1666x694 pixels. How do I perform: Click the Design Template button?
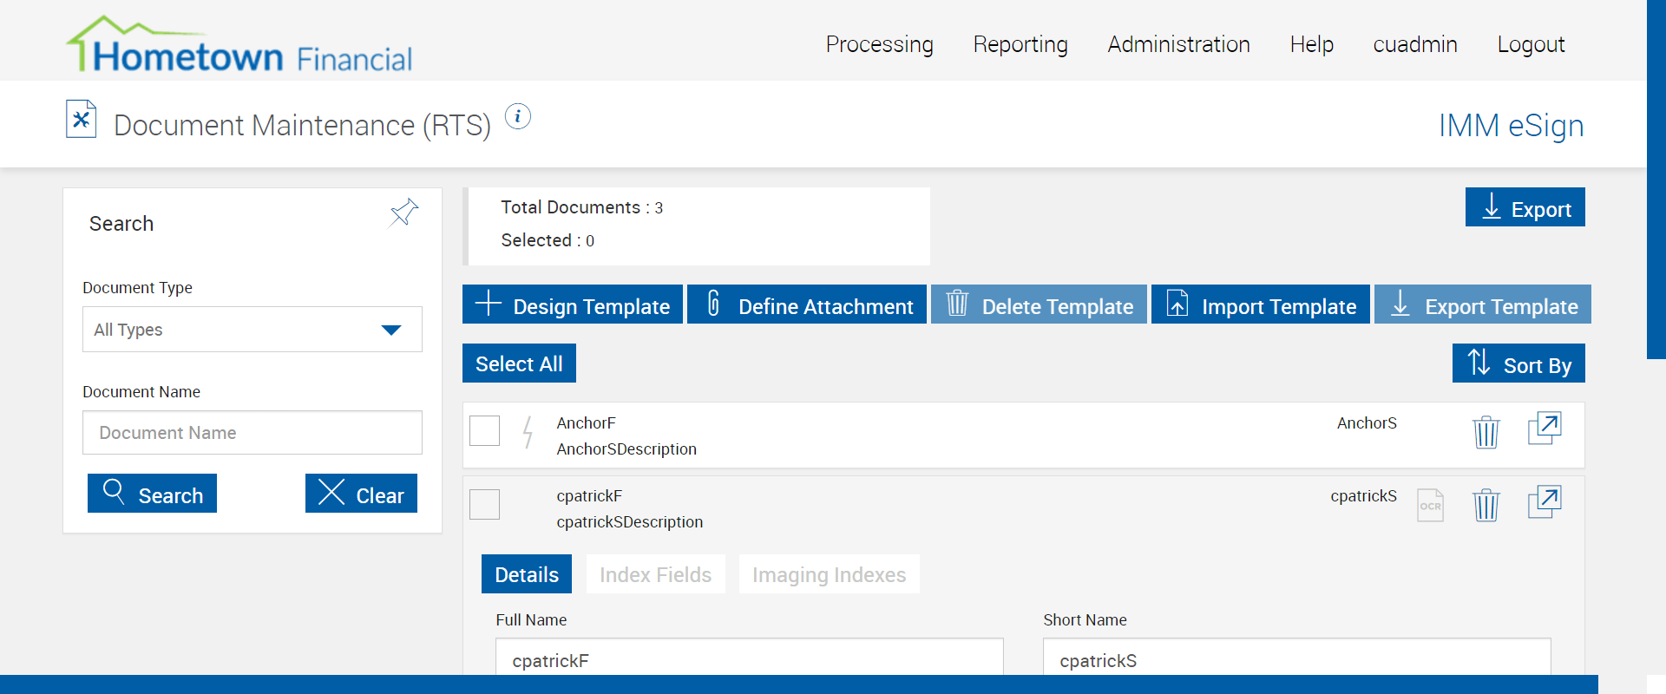(572, 304)
